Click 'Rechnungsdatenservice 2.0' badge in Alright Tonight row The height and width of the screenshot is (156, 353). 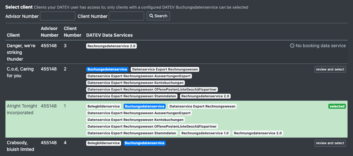point(258,133)
